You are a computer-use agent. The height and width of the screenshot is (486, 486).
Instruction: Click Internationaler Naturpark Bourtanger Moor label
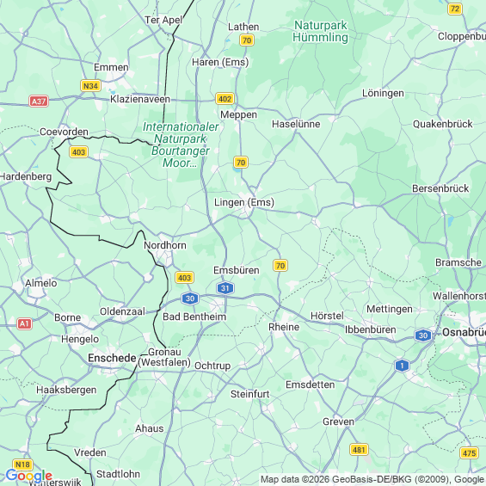click(x=181, y=145)
